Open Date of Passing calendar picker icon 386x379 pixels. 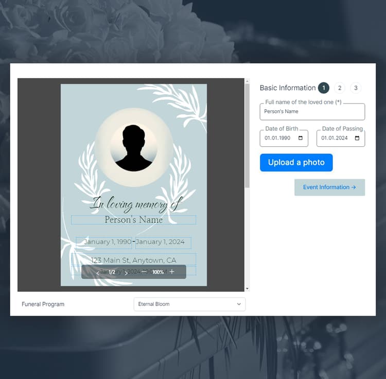(357, 138)
